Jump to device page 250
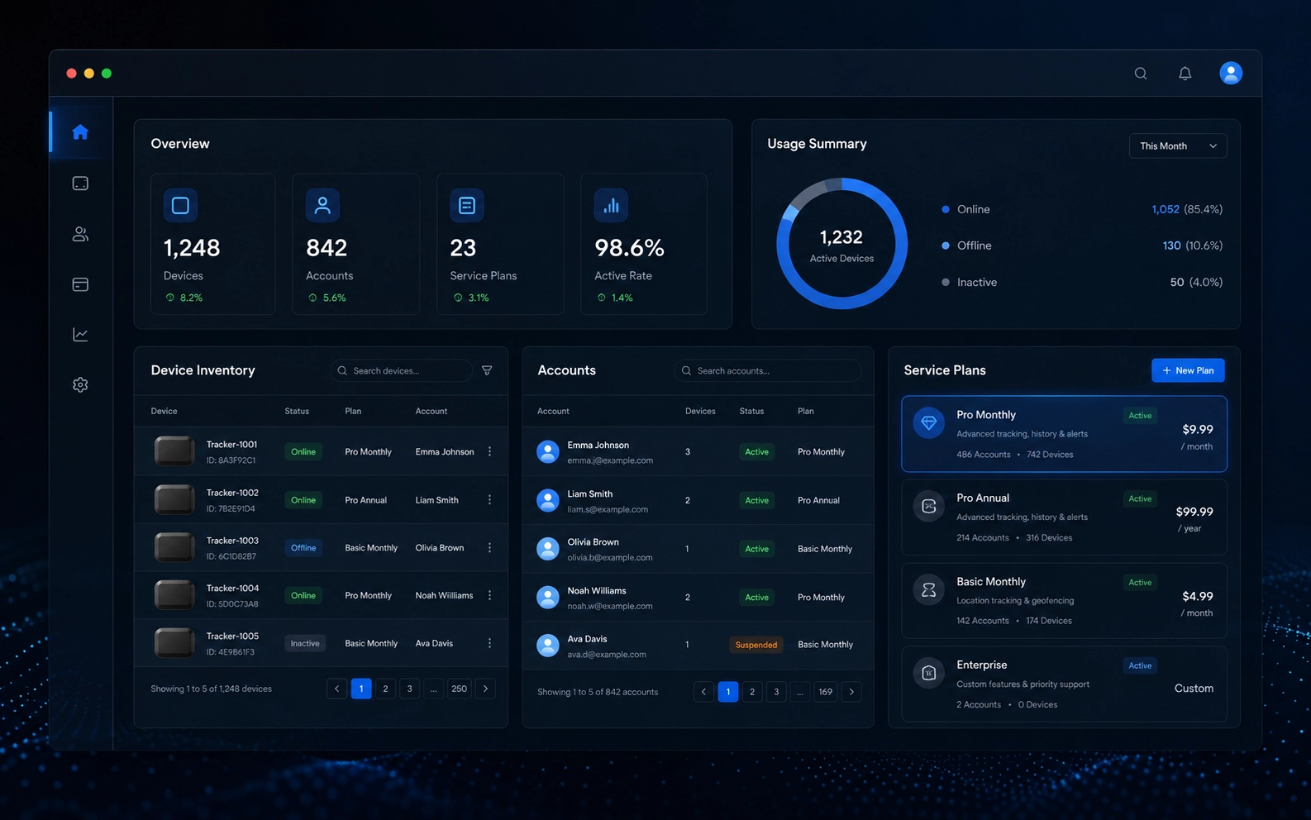Image resolution: width=1311 pixels, height=820 pixels. coord(460,689)
